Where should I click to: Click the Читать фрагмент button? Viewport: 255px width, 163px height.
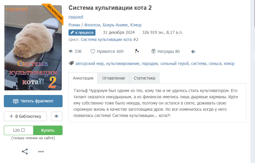tap(33, 101)
